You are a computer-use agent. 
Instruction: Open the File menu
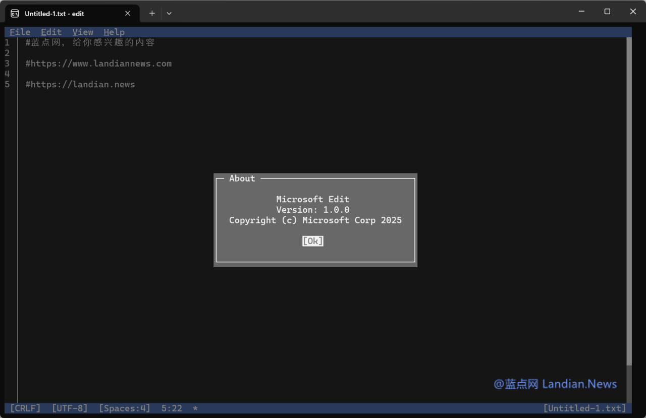click(20, 32)
